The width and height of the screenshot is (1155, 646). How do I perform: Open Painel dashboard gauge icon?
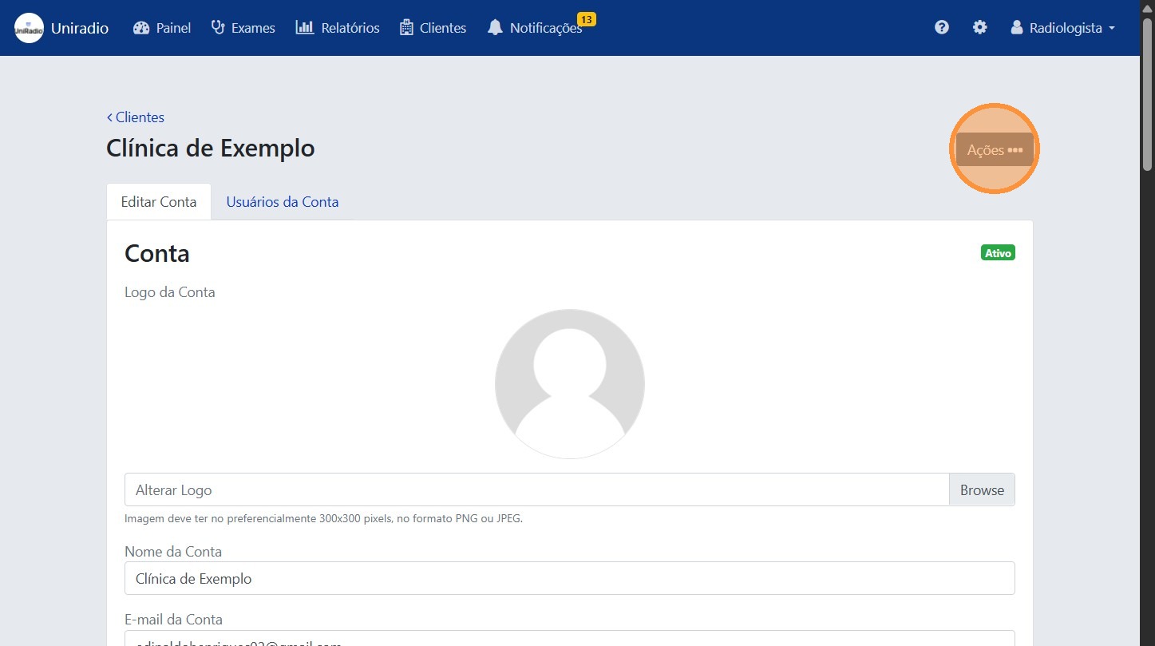click(x=141, y=28)
